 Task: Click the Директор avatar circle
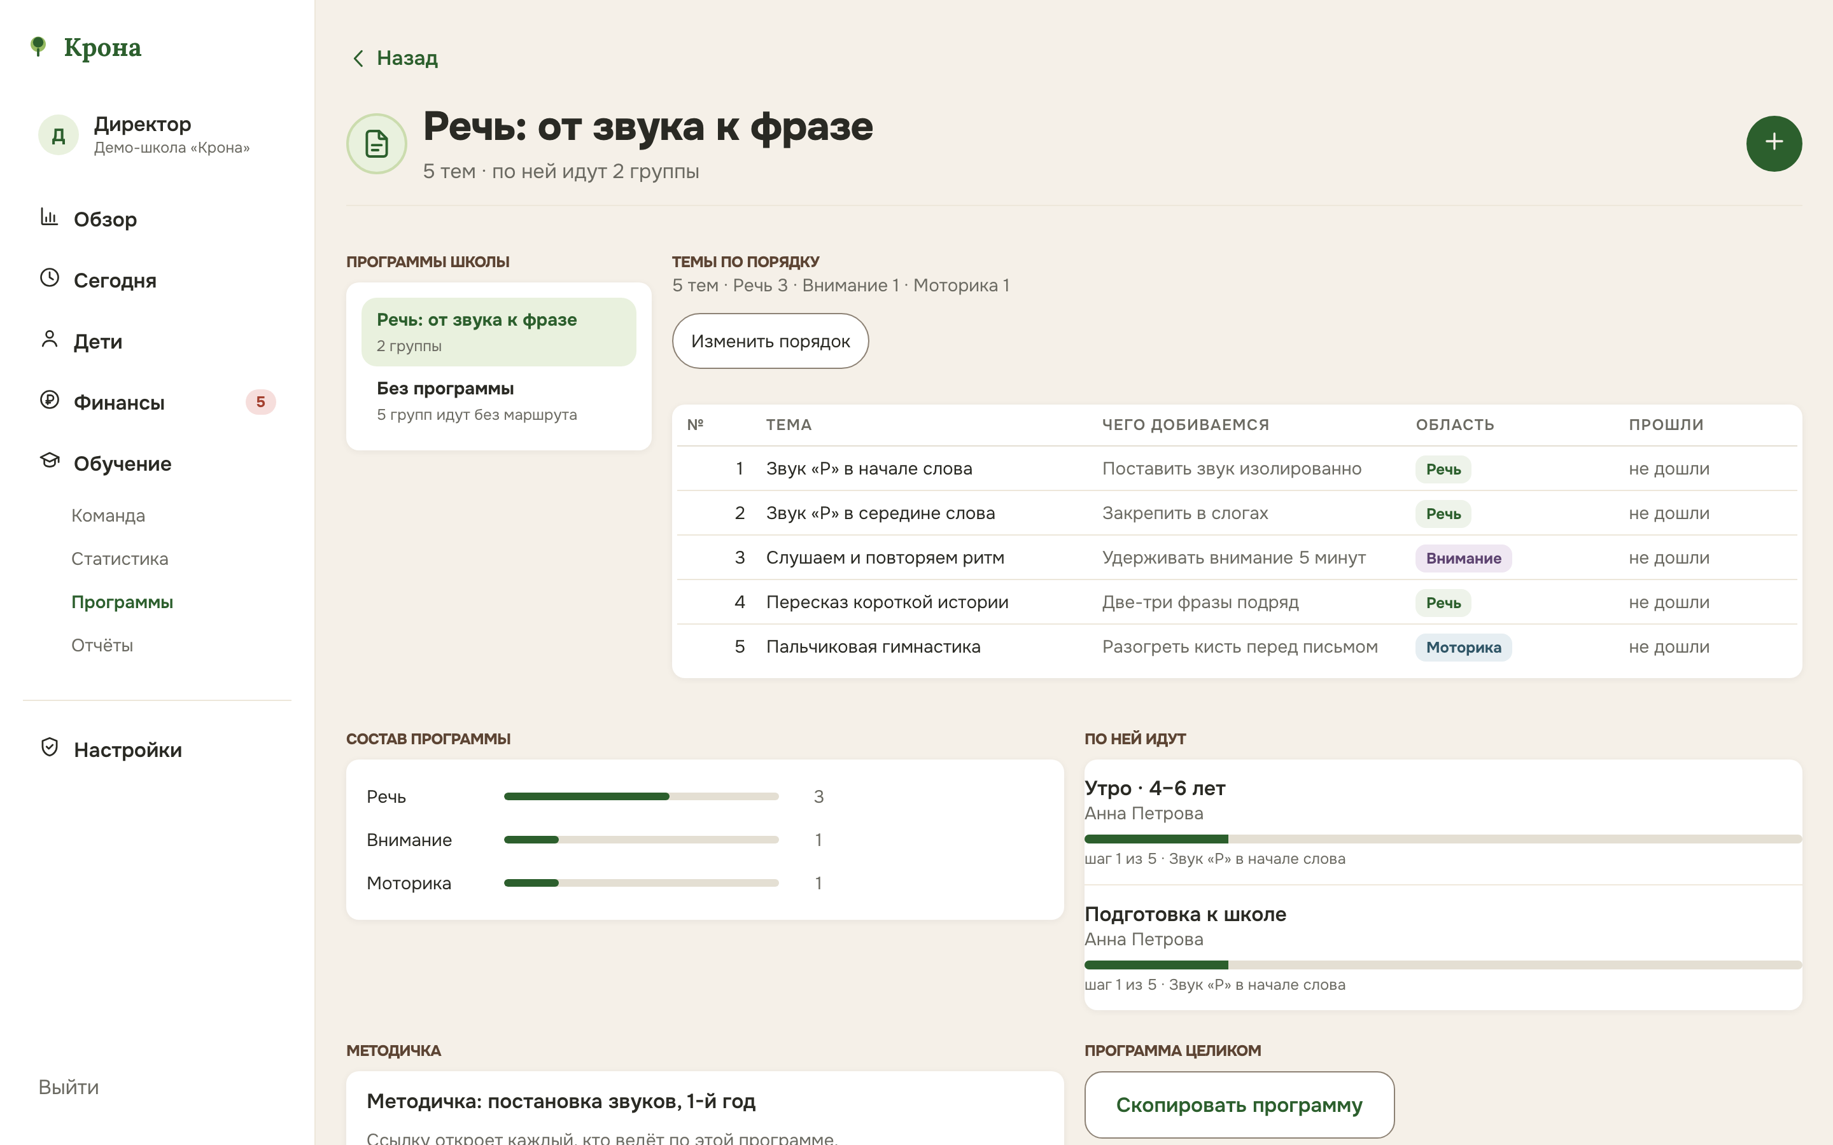point(59,135)
